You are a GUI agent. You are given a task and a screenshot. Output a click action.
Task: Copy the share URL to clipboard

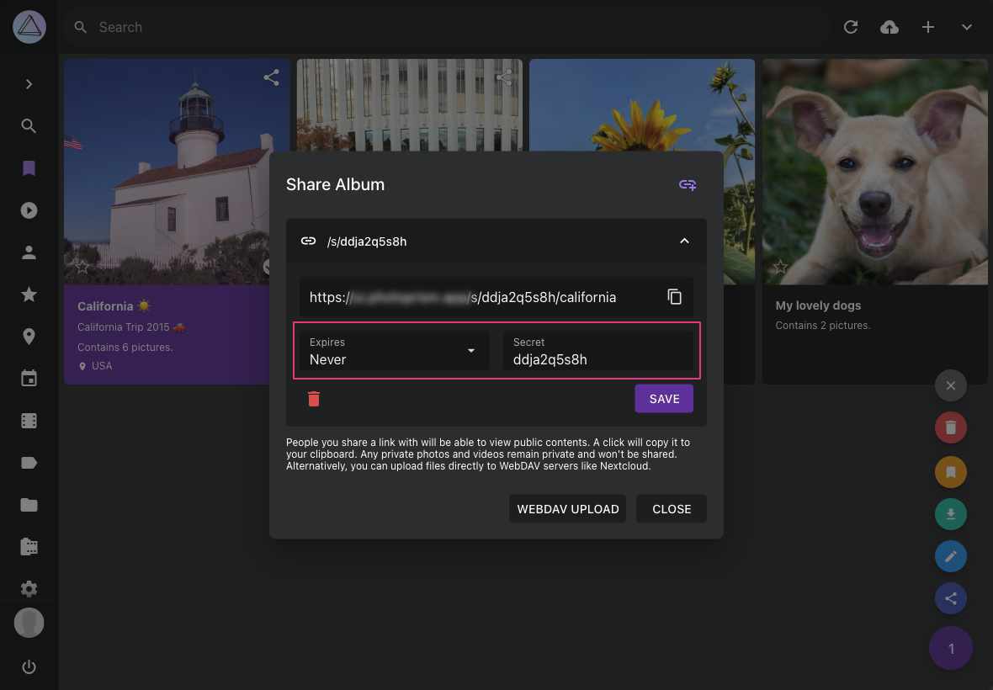coord(674,296)
